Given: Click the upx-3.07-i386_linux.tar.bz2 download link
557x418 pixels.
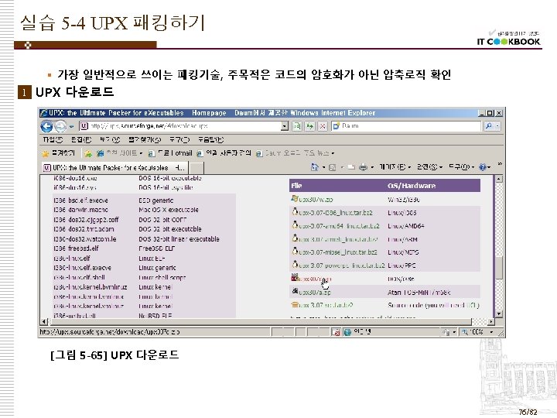Looking at the screenshot, I should tap(336, 213).
